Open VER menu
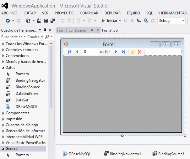This screenshot has width=190, height=159. (45, 13)
